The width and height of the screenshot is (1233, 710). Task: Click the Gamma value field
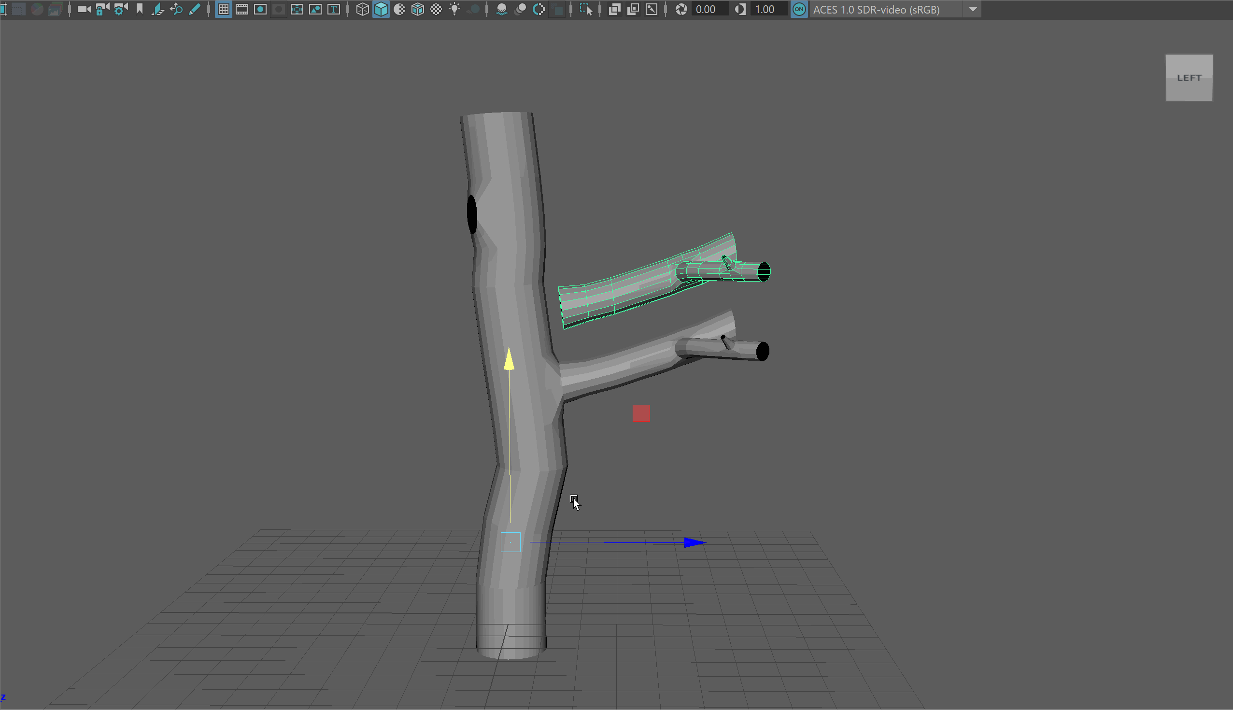coord(768,9)
